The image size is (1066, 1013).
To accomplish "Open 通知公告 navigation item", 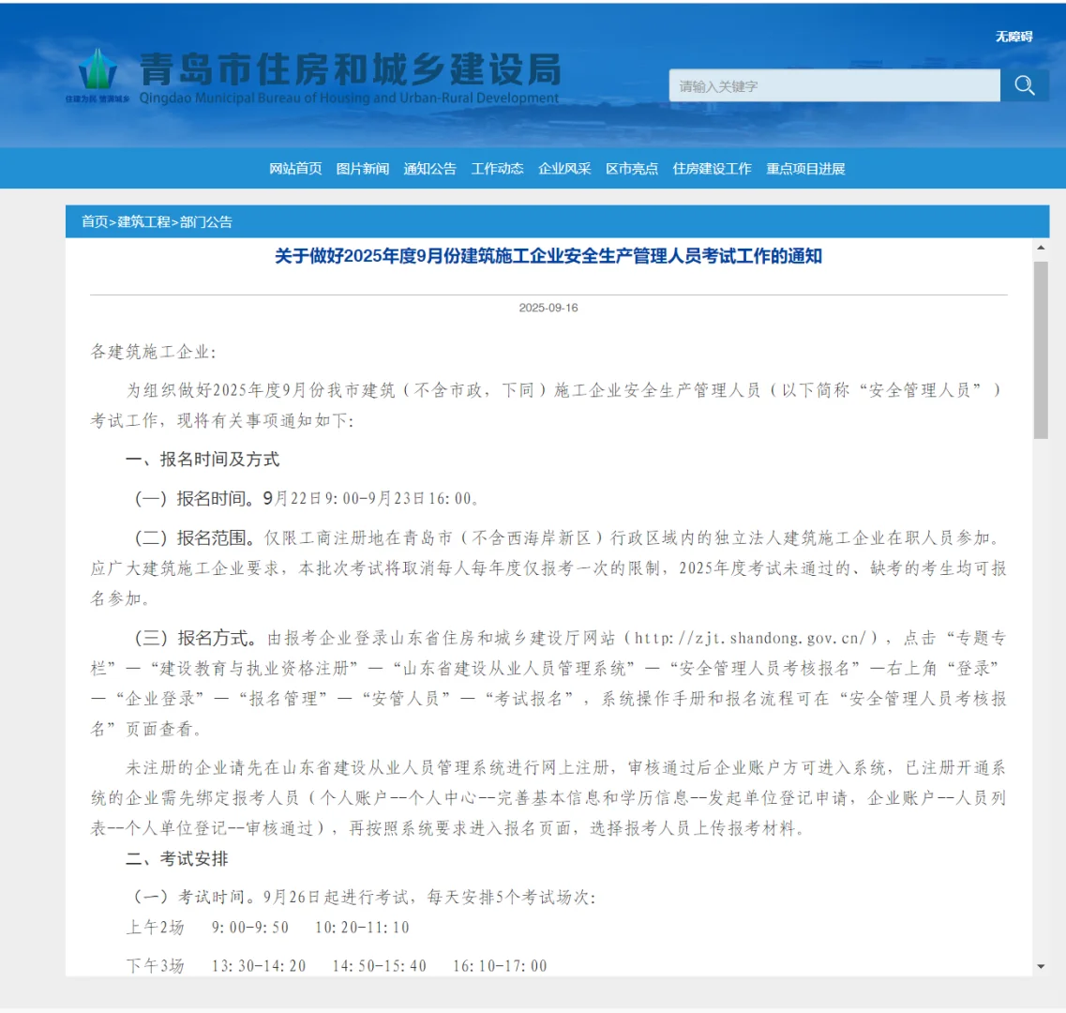I will [x=429, y=169].
